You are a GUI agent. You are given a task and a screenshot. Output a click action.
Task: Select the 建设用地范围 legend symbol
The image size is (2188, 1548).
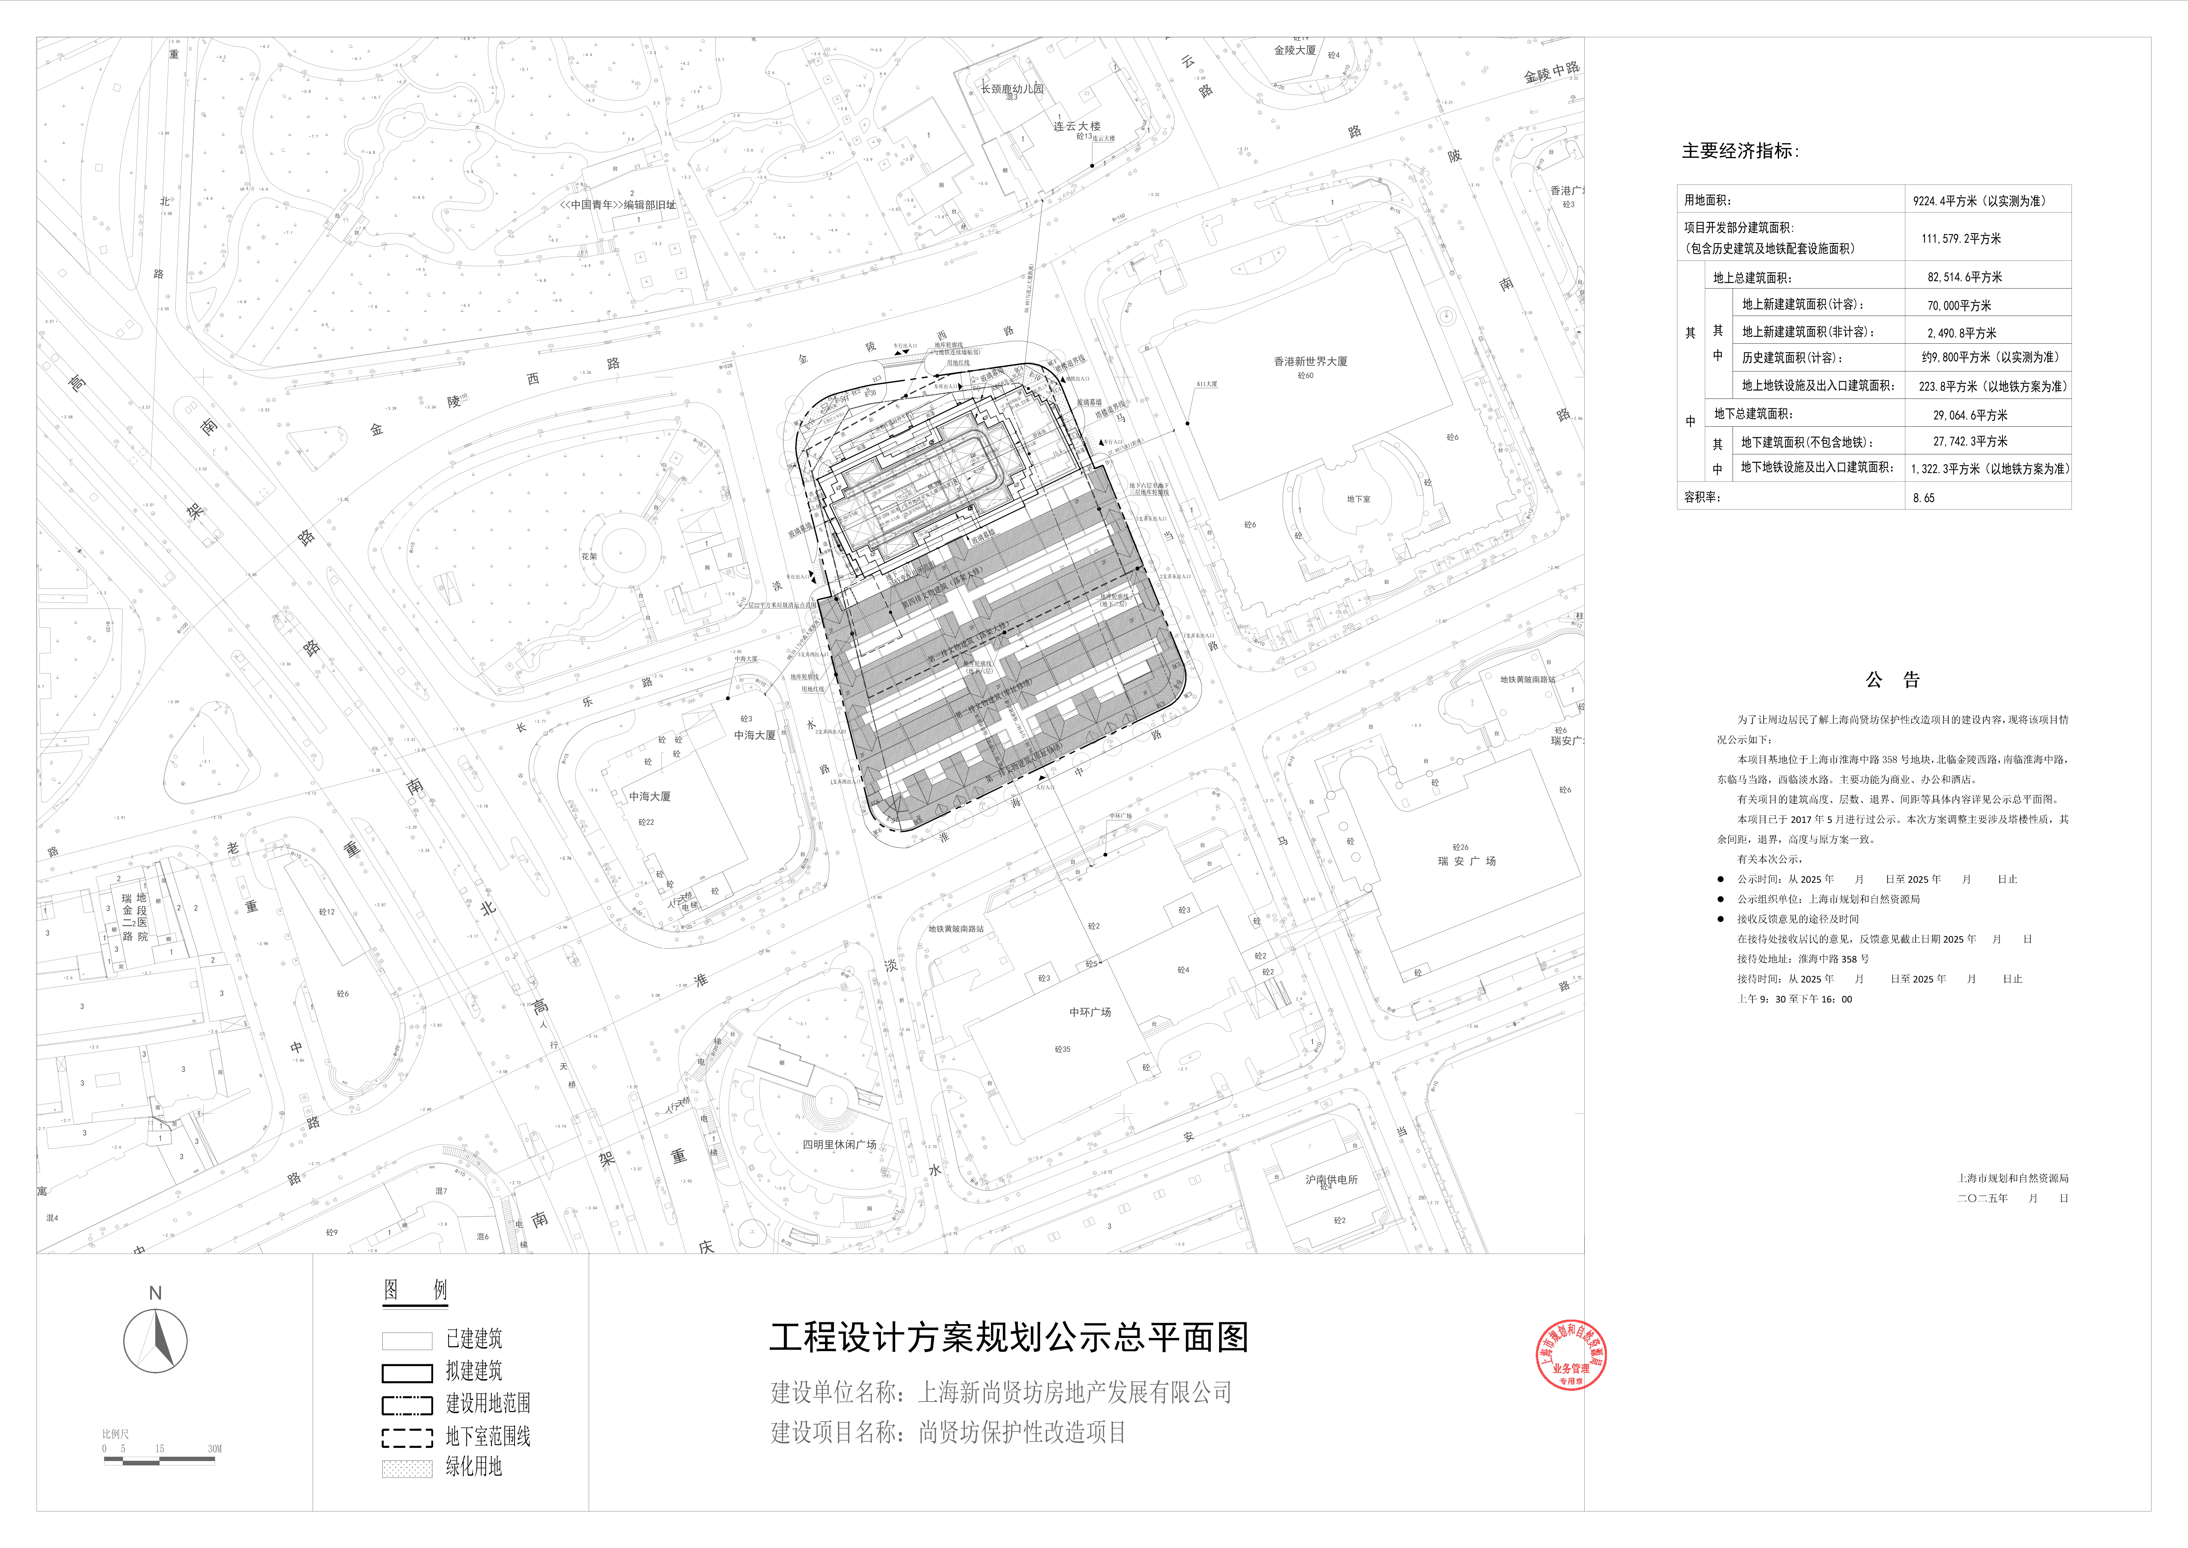tap(407, 1405)
